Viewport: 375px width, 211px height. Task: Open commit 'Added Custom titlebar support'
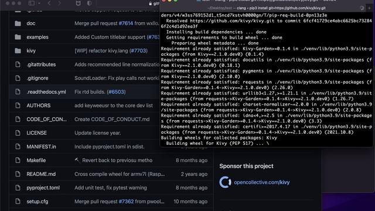[x=110, y=37]
